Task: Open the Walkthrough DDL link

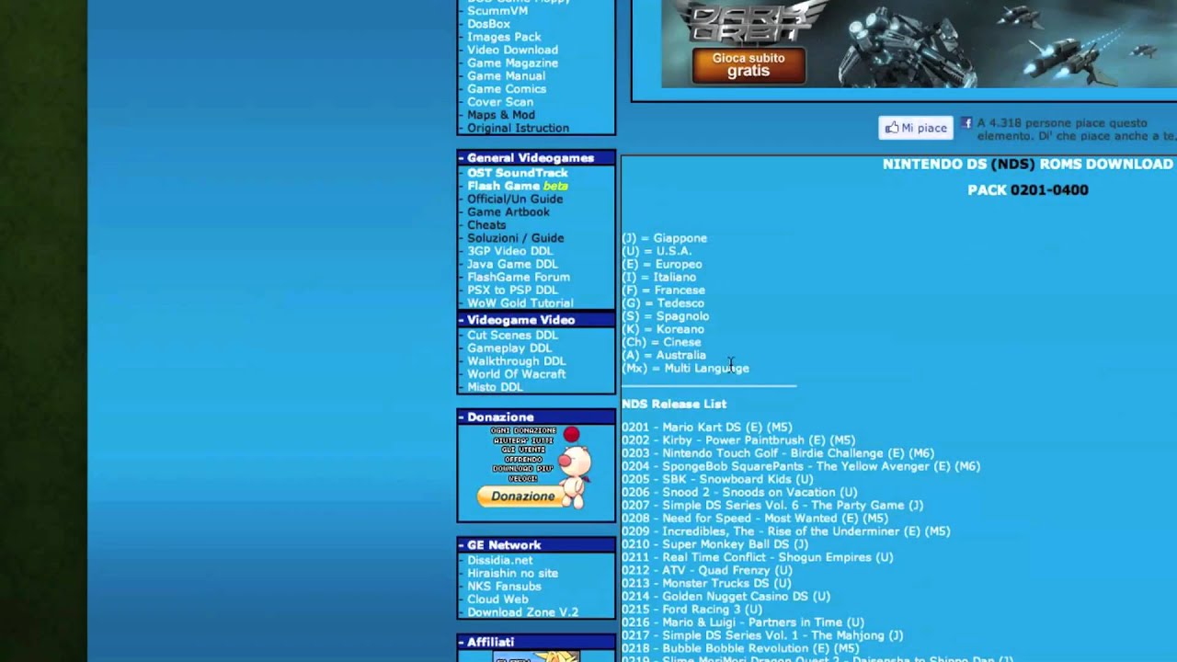Action: coord(517,360)
